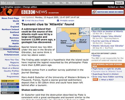Open the Health section
This screenshot has height=100, width=125.
coord(15,43)
